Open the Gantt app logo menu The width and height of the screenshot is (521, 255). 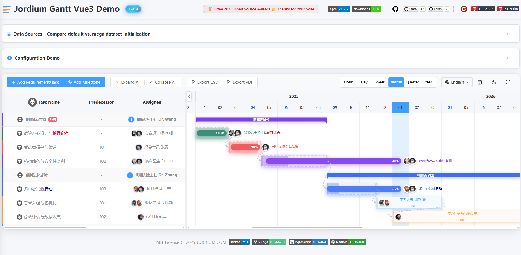pos(7,9)
